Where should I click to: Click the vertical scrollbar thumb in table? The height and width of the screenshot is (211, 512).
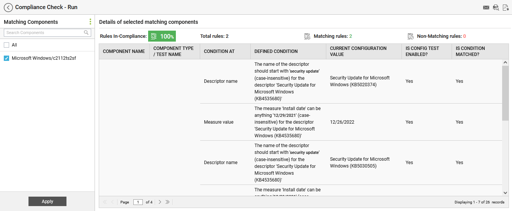tap(505, 93)
